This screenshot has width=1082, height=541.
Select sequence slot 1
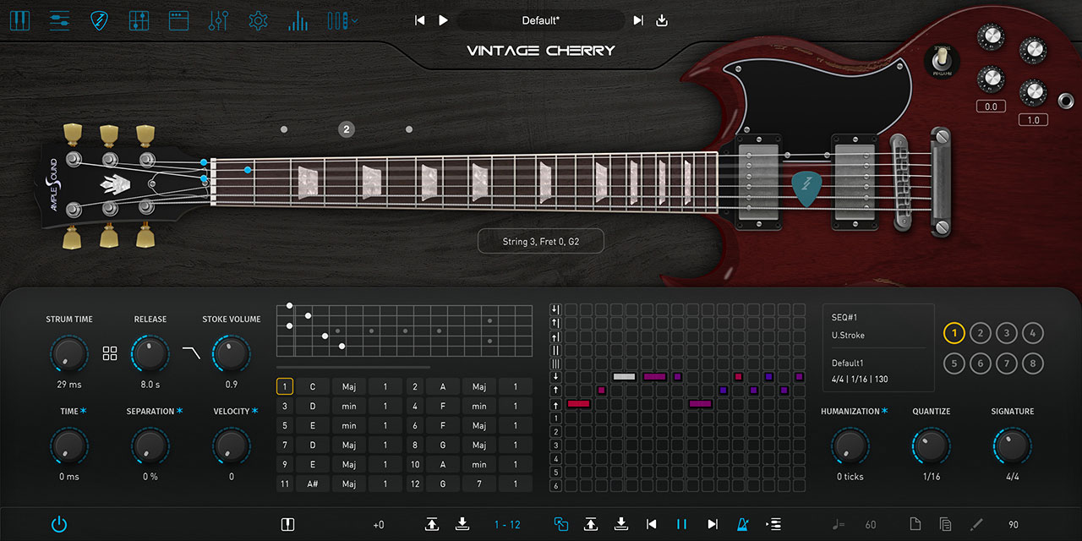(x=954, y=333)
